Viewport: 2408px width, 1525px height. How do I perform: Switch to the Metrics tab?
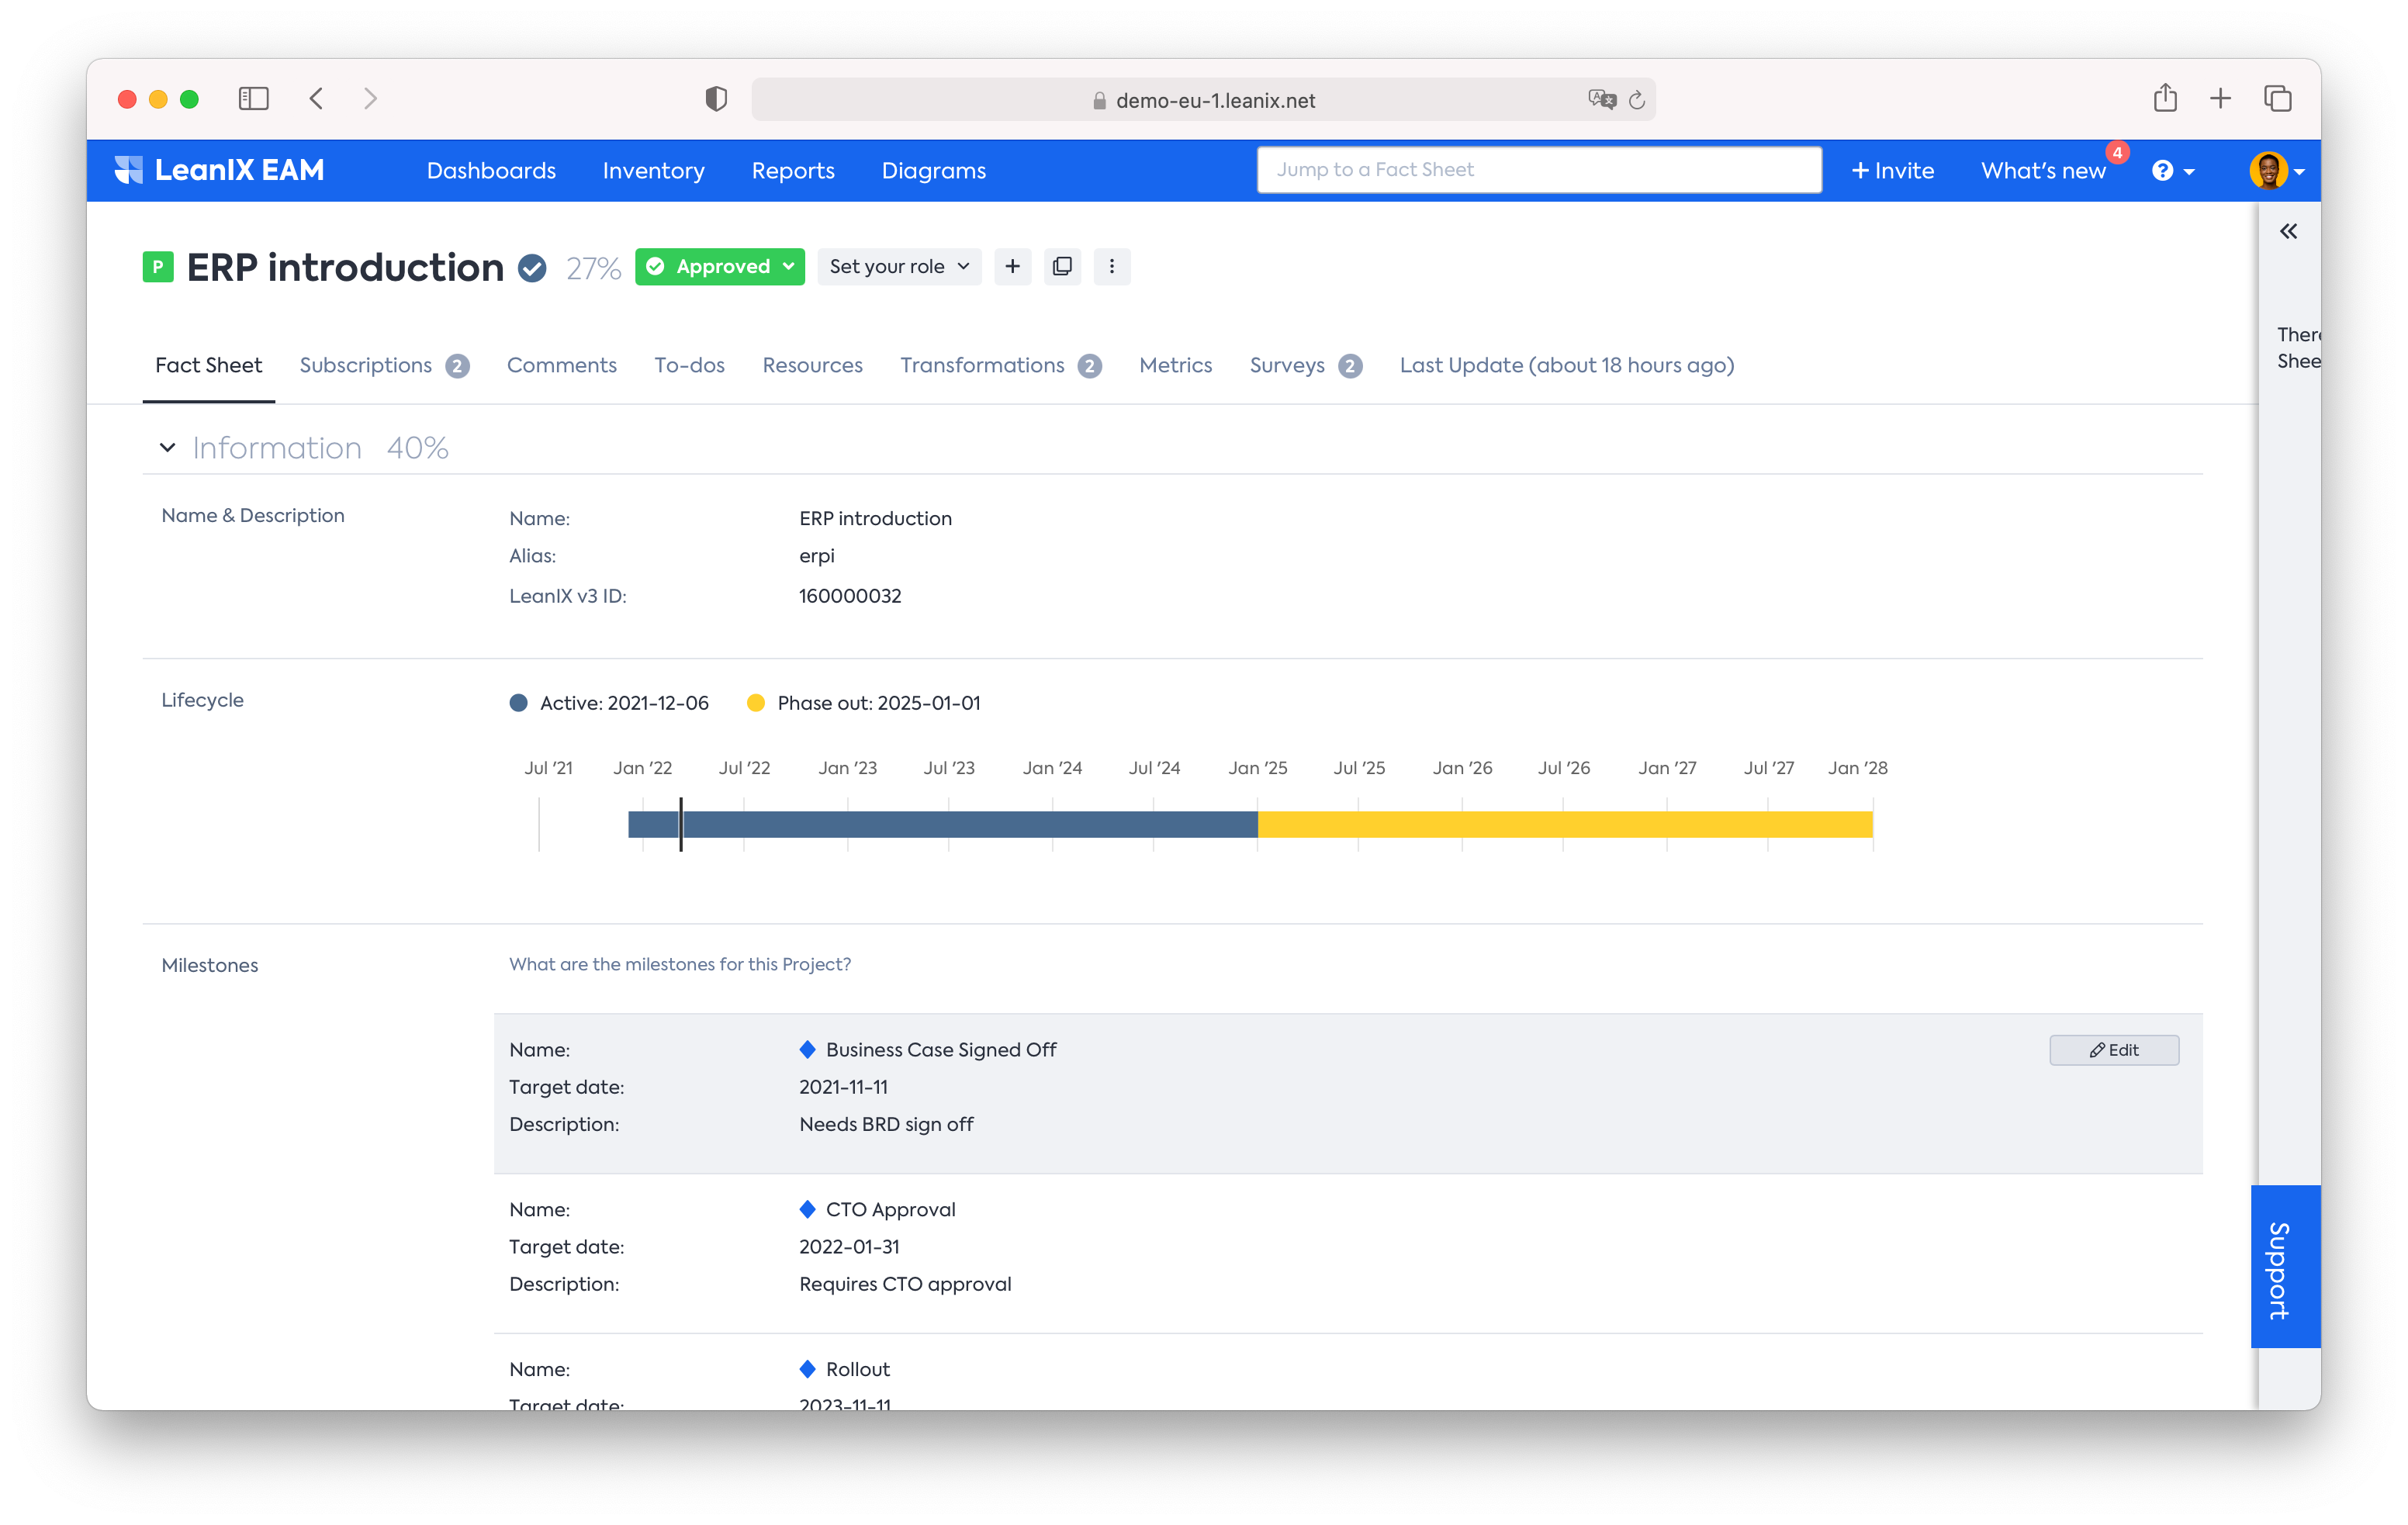1175,365
